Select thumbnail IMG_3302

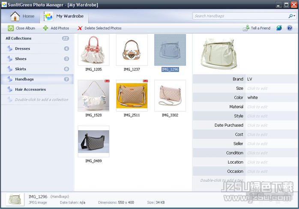click(x=170, y=96)
